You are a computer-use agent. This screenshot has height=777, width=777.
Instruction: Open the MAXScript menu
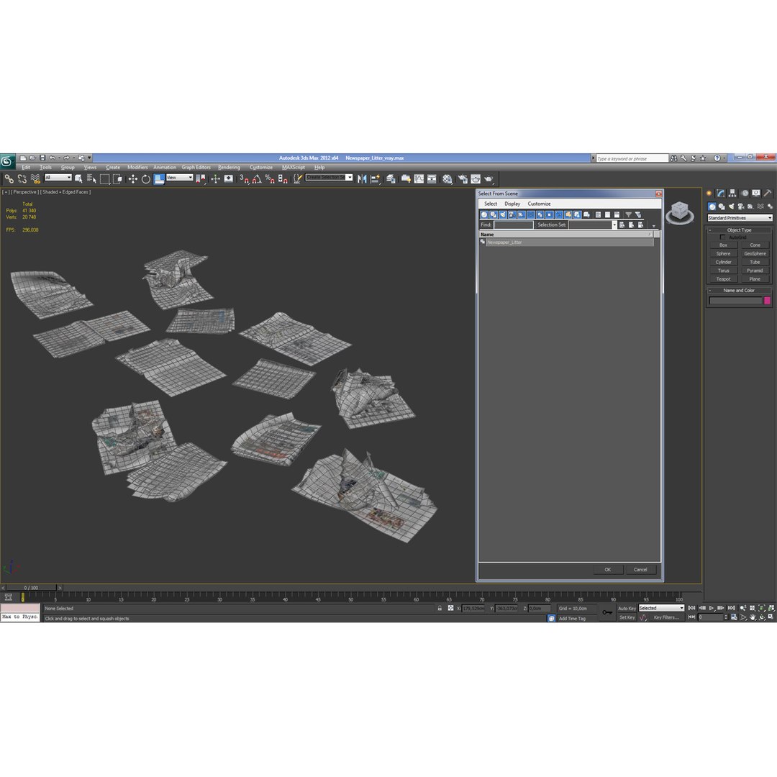coord(294,168)
